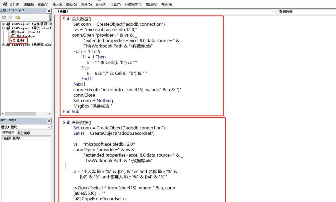336x202 pixels.
Task: Close the 工程 - VBAProject panel
Action: point(49,11)
